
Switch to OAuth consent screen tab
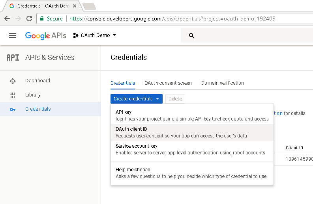[168, 83]
